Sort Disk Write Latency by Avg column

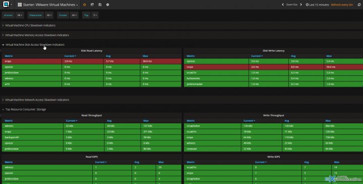coord(293,56)
